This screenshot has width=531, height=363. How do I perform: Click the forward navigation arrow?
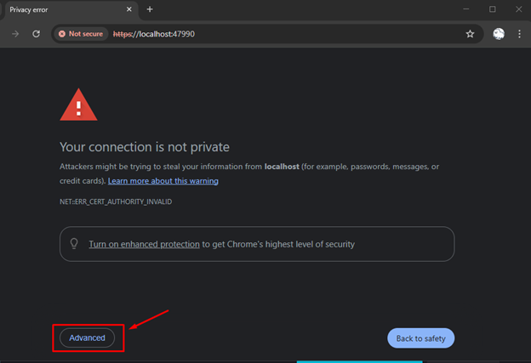click(x=15, y=34)
